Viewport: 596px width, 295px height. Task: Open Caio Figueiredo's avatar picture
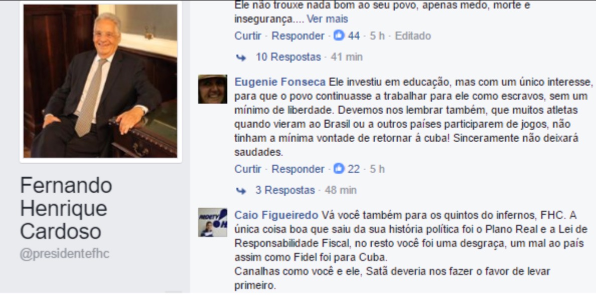click(213, 222)
